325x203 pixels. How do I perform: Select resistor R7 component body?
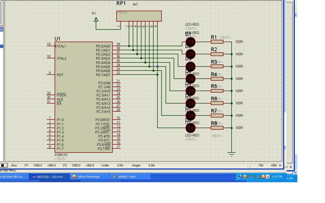point(217,115)
